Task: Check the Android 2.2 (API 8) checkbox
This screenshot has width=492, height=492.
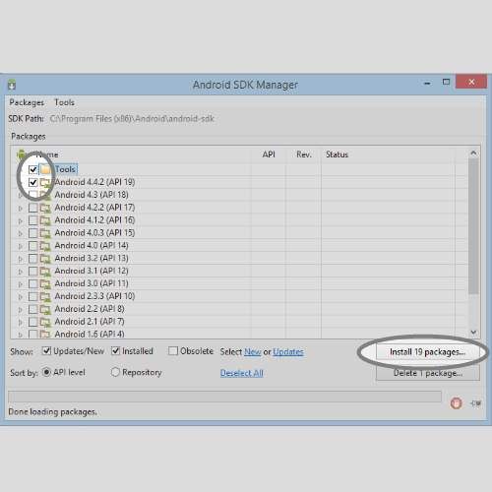Action: [33, 309]
